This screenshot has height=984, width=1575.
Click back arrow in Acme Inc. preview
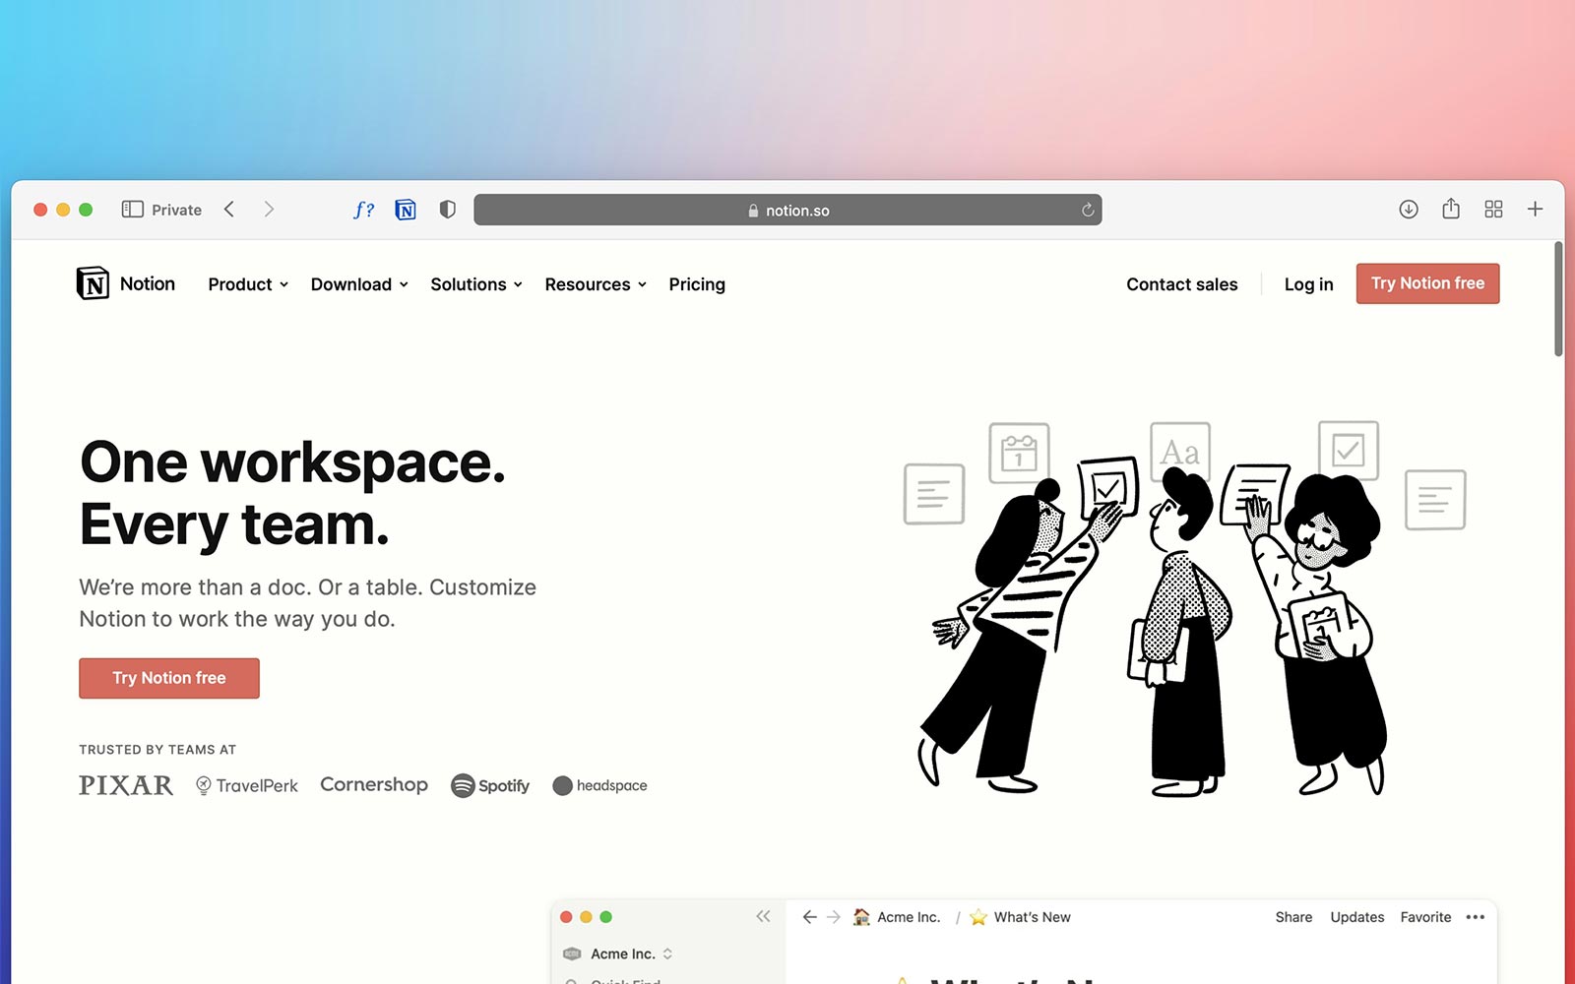tap(809, 917)
